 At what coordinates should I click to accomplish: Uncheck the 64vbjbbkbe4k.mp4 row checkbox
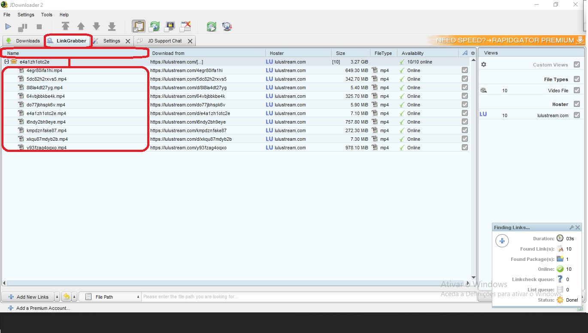tap(465, 96)
